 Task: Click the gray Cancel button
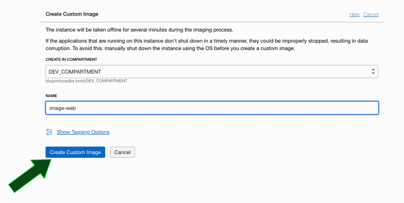click(x=122, y=152)
